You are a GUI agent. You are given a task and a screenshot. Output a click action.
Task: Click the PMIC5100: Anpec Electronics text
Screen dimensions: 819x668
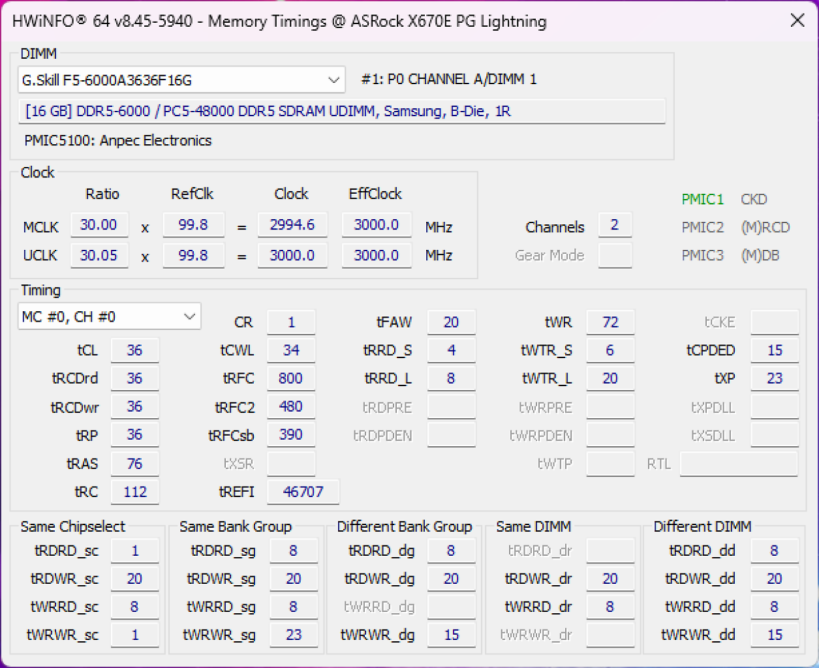118,140
